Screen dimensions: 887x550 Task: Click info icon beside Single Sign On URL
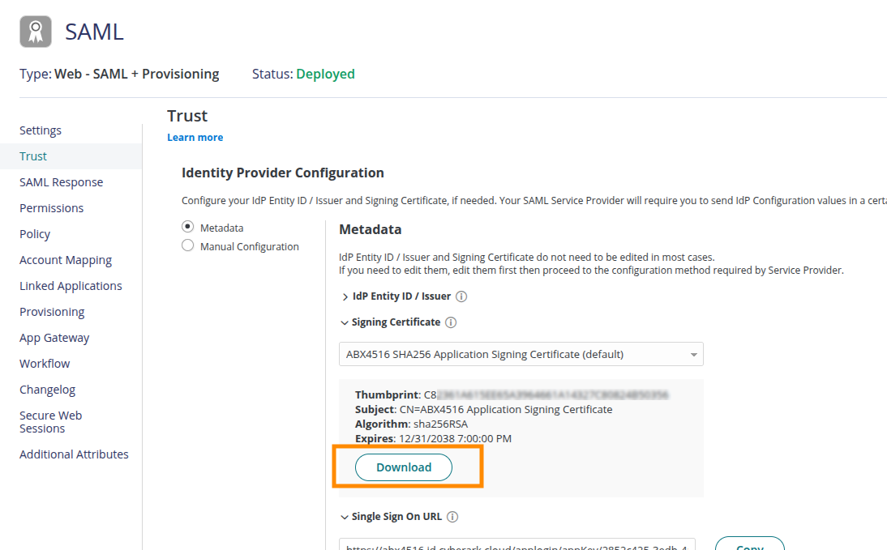point(452,517)
